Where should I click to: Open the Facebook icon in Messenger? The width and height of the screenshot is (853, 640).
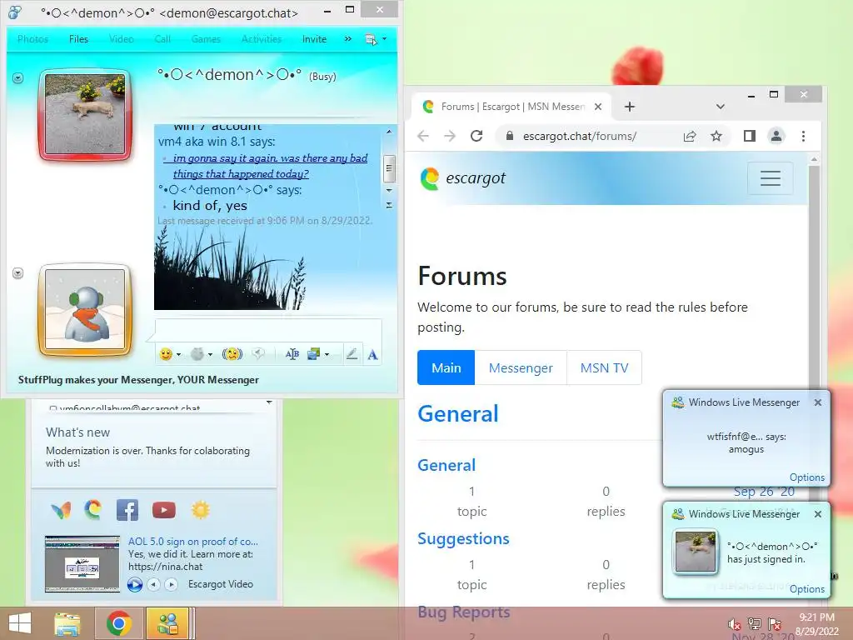pos(127,510)
